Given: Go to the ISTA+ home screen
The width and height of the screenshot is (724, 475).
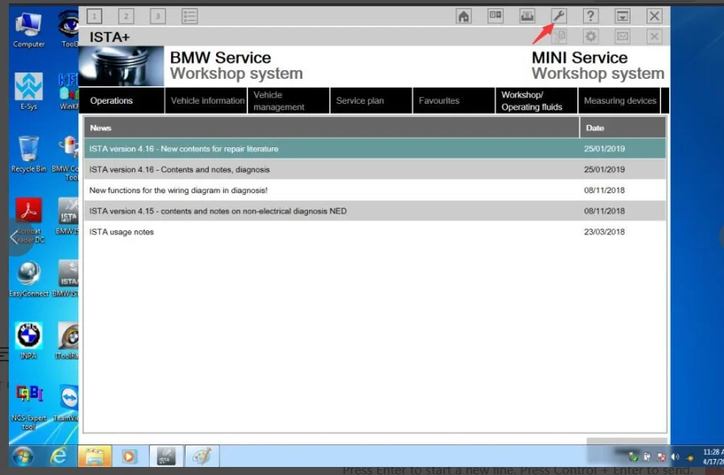Looking at the screenshot, I should (464, 16).
